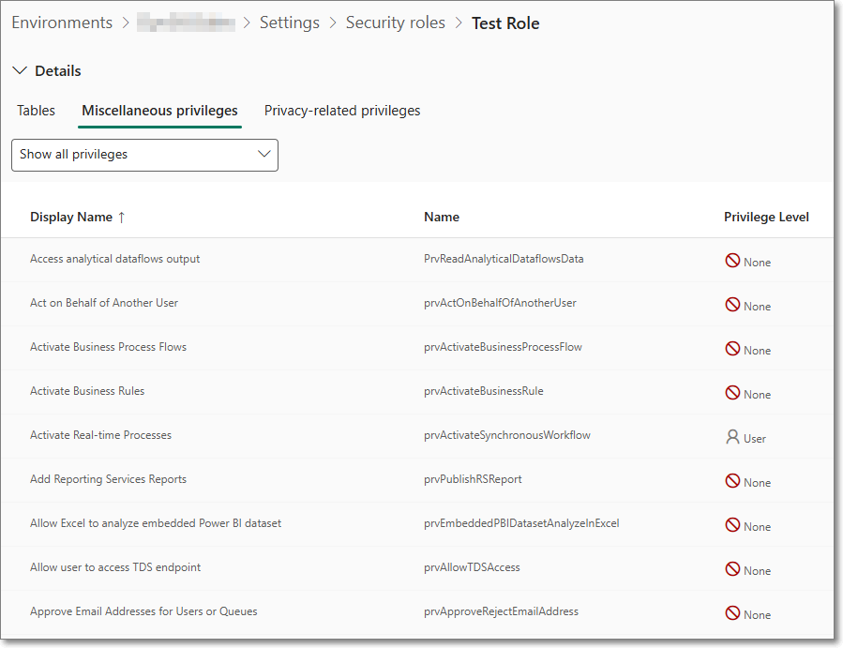Click the Name column header

442,218
